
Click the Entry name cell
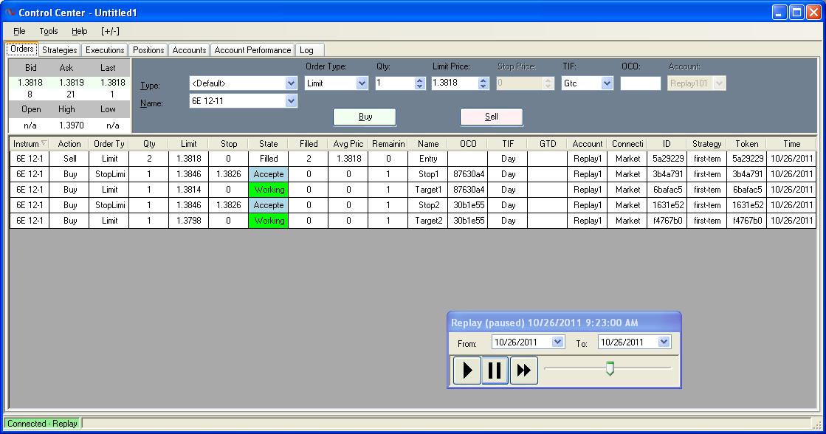(x=427, y=159)
